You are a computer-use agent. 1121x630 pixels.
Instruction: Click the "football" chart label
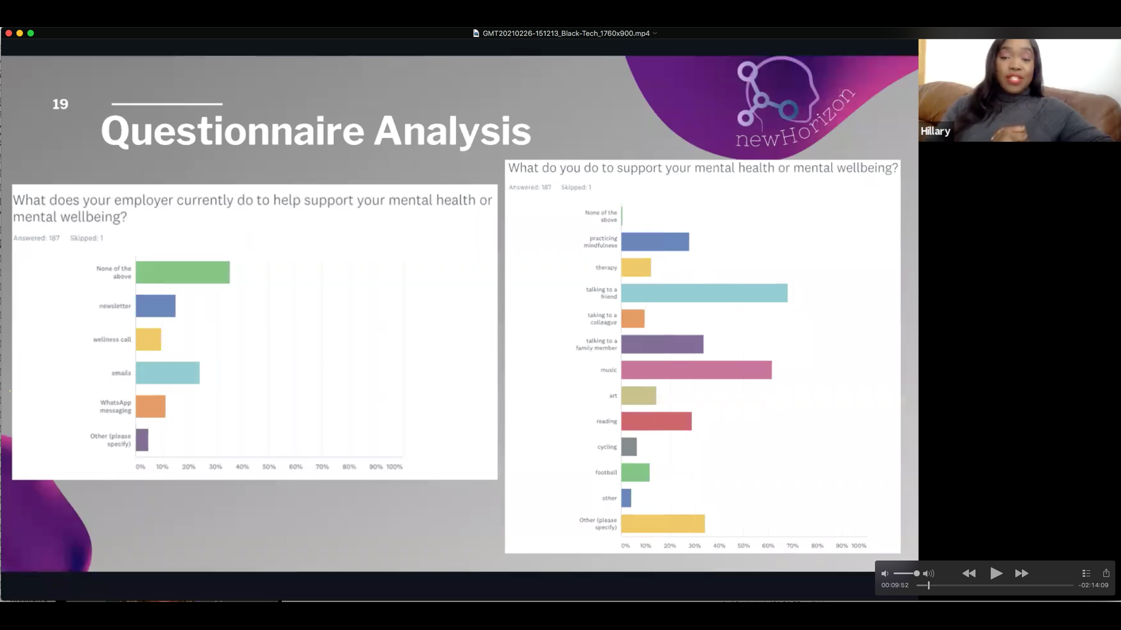(606, 472)
